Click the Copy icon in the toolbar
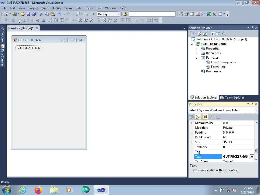 pos(47,14)
